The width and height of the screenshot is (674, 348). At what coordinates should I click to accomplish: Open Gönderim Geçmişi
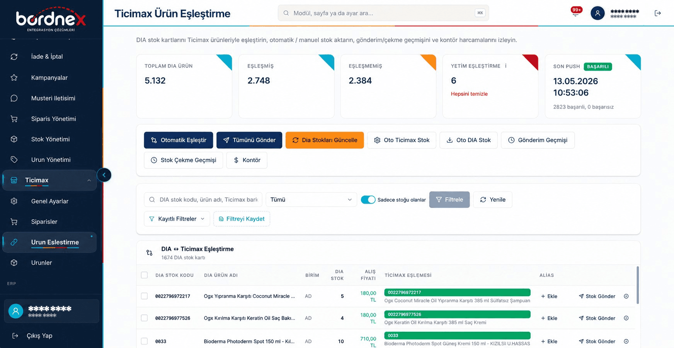pos(538,140)
